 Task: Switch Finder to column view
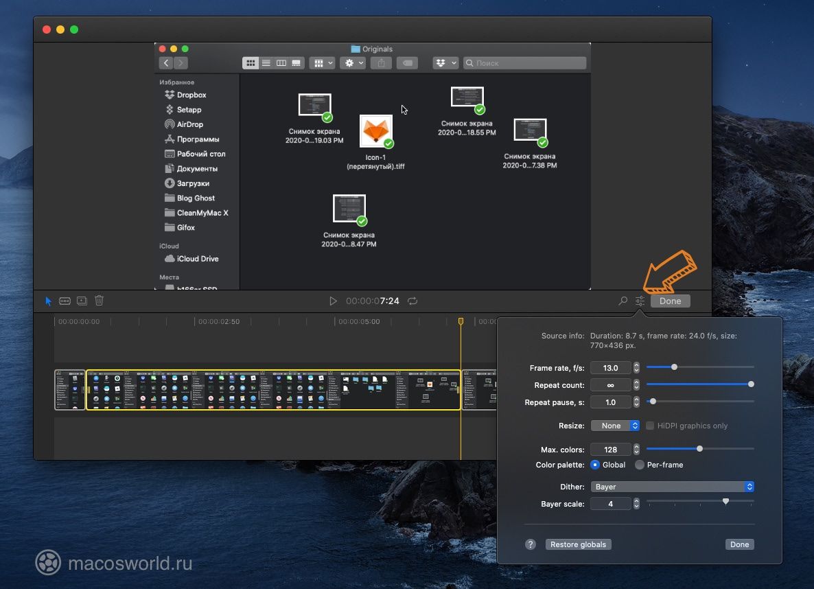tap(281, 62)
